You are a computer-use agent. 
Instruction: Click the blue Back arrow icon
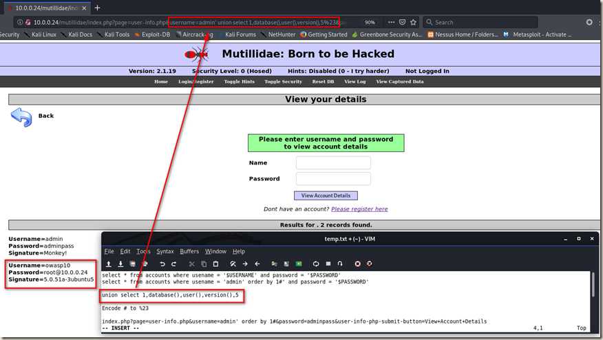point(21,117)
